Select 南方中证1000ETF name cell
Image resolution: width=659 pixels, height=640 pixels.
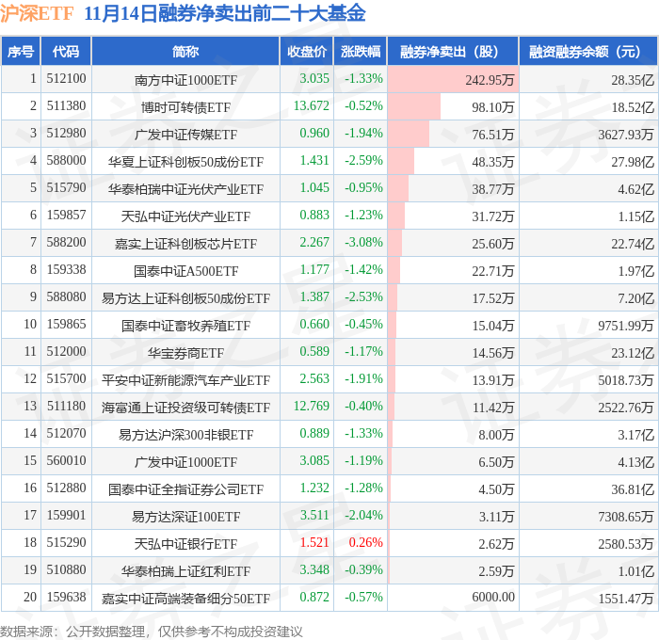pos(185,80)
